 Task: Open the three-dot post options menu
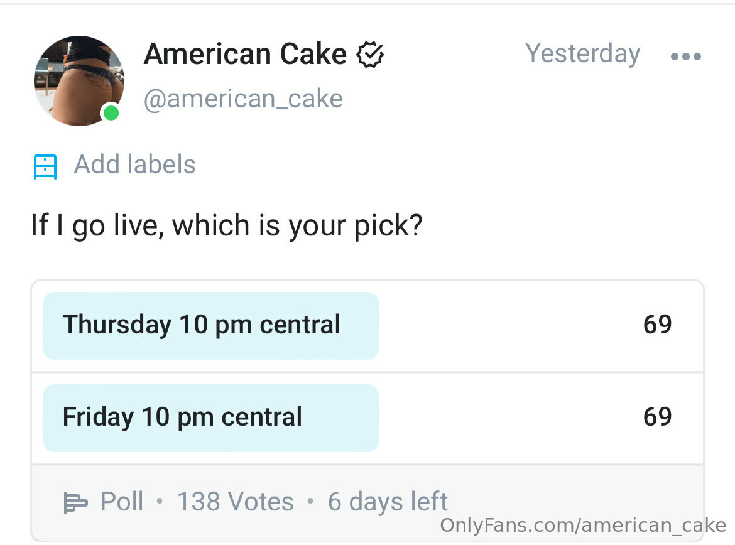pyautogui.click(x=686, y=57)
